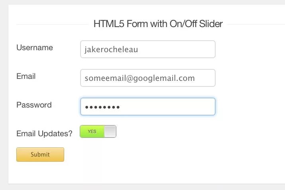Screen dimensions: 285x190
Task: Focus the Username input field
Action: point(148,49)
